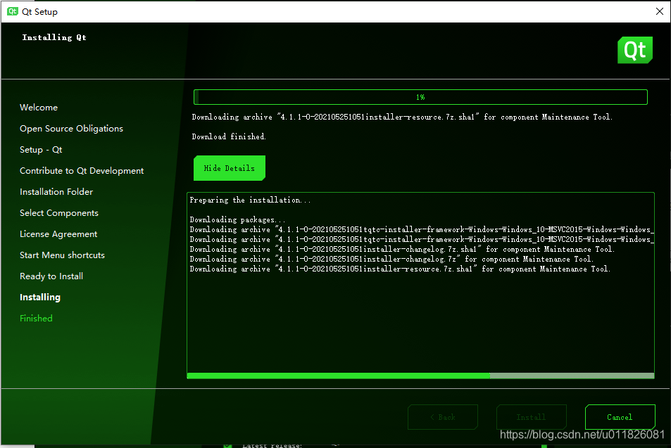This screenshot has height=448, width=671.
Task: Click the disabled Back button
Action: tap(442, 417)
